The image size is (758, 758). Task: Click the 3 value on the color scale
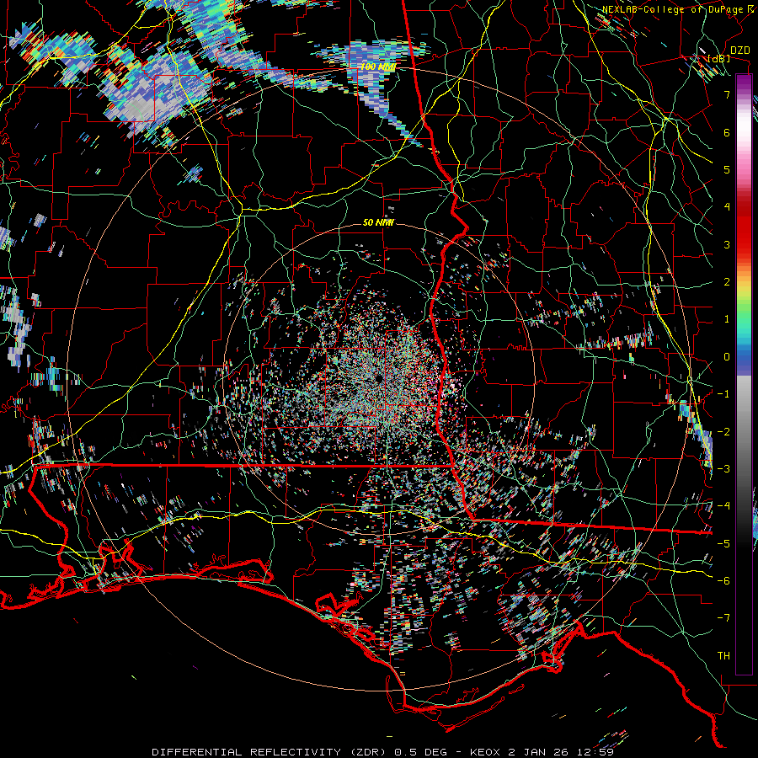pos(727,244)
